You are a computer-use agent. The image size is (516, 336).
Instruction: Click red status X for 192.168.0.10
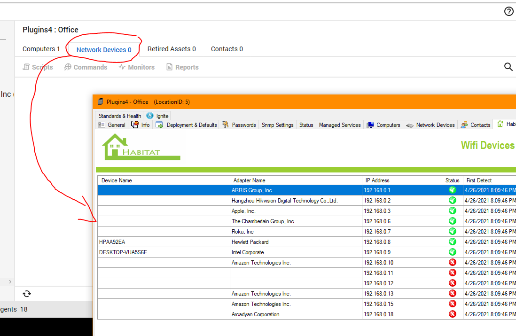453,263
